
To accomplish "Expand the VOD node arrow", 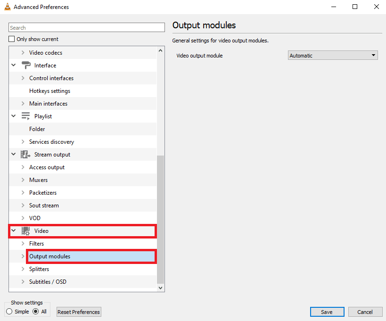I will [x=23, y=218].
